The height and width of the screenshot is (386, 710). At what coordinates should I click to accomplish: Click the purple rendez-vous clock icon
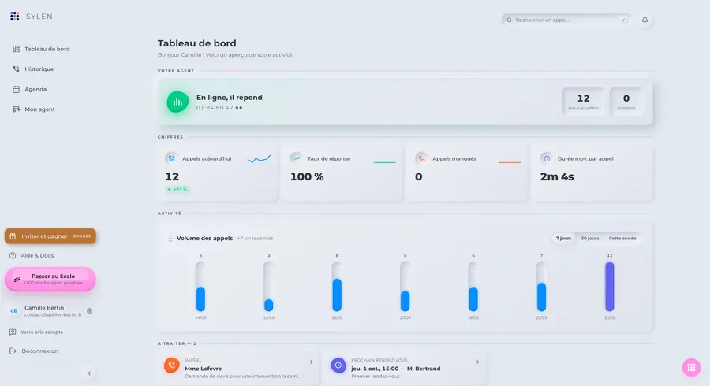(x=338, y=366)
